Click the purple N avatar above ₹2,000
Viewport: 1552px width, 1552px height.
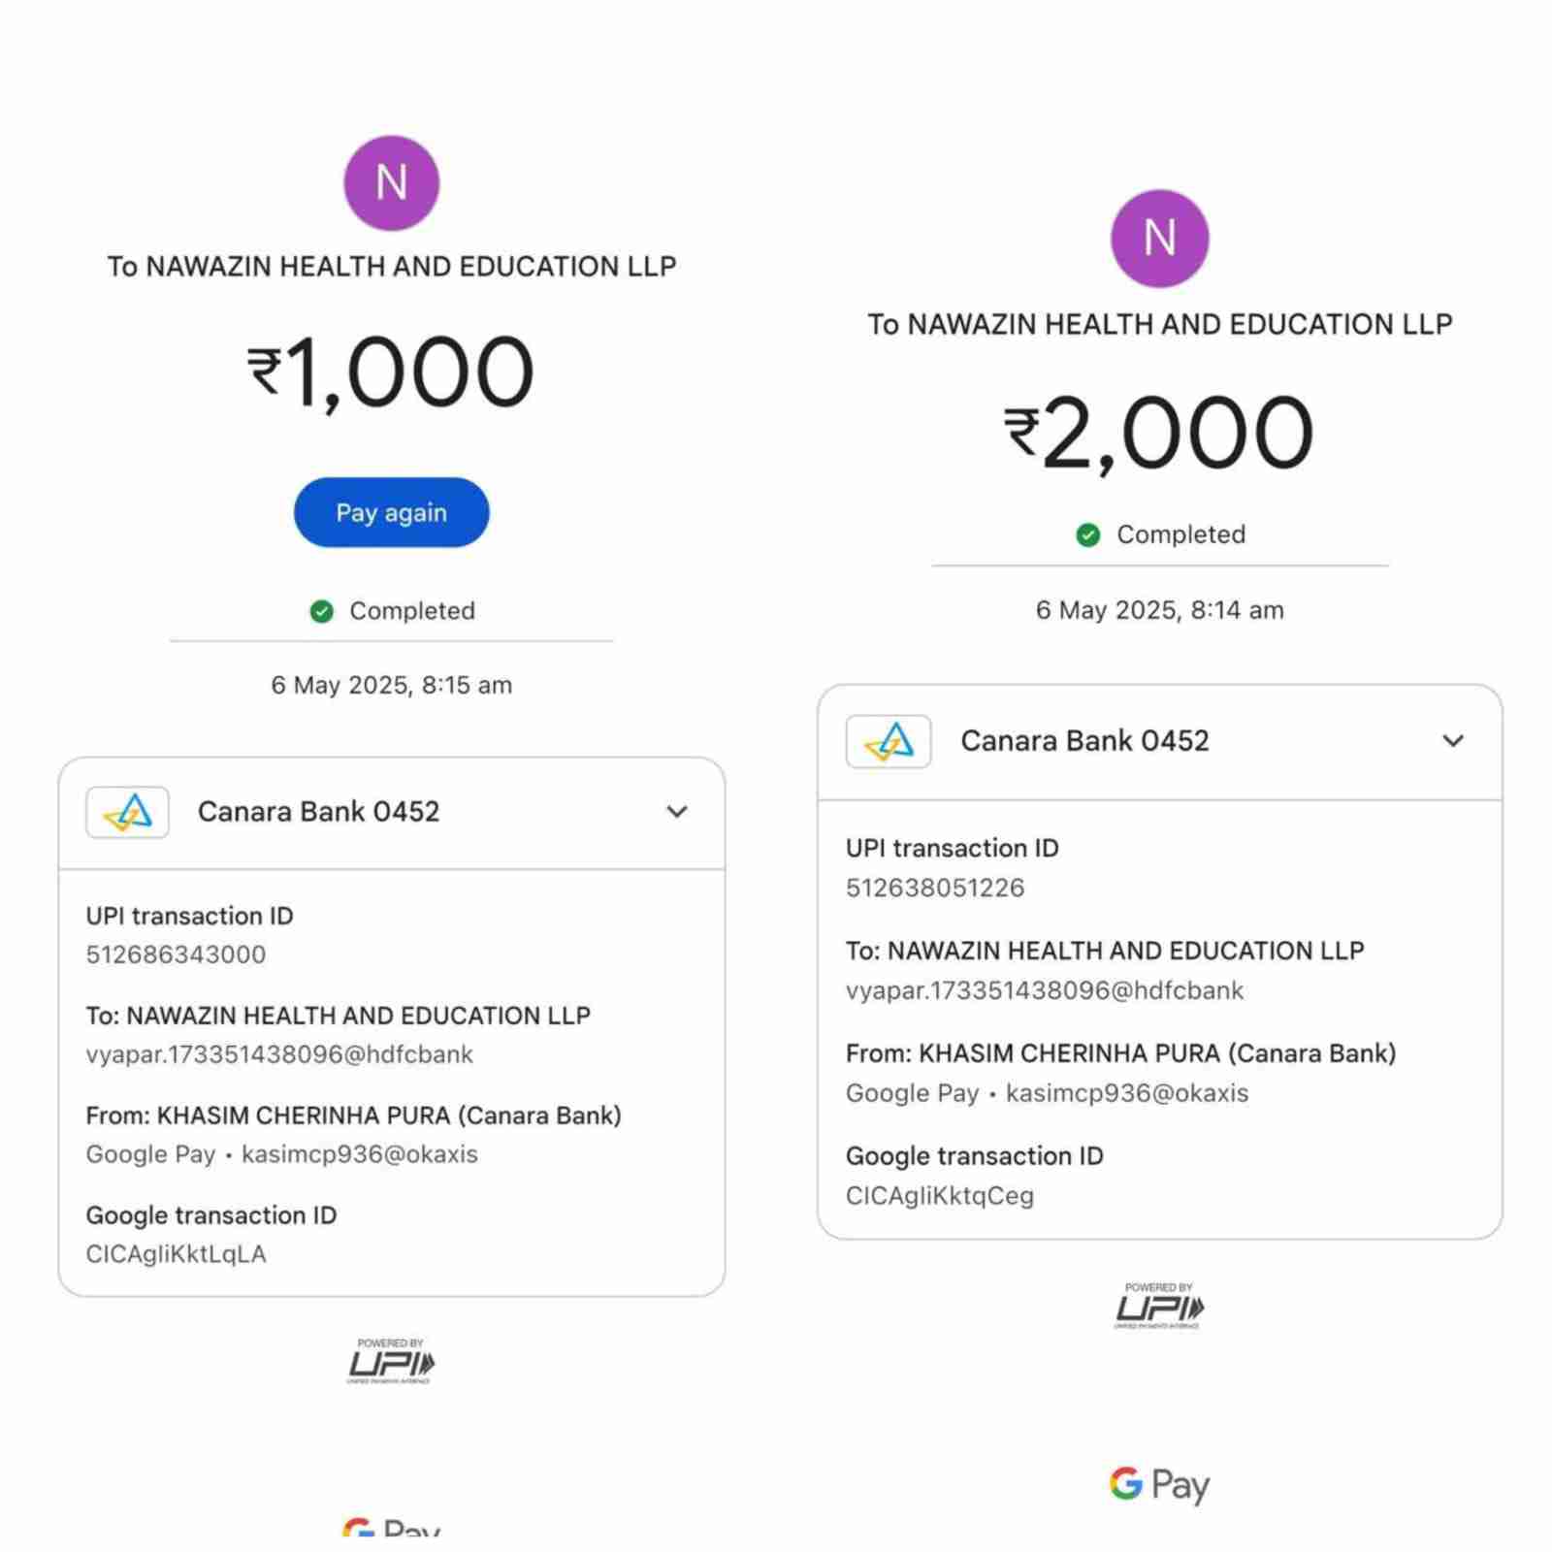(x=1159, y=239)
